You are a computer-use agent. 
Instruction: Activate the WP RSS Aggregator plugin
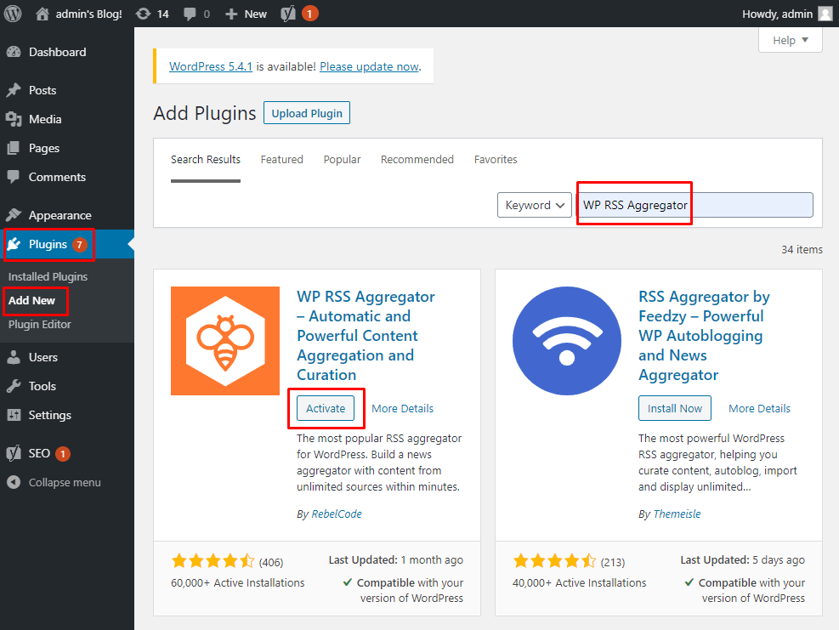click(326, 408)
